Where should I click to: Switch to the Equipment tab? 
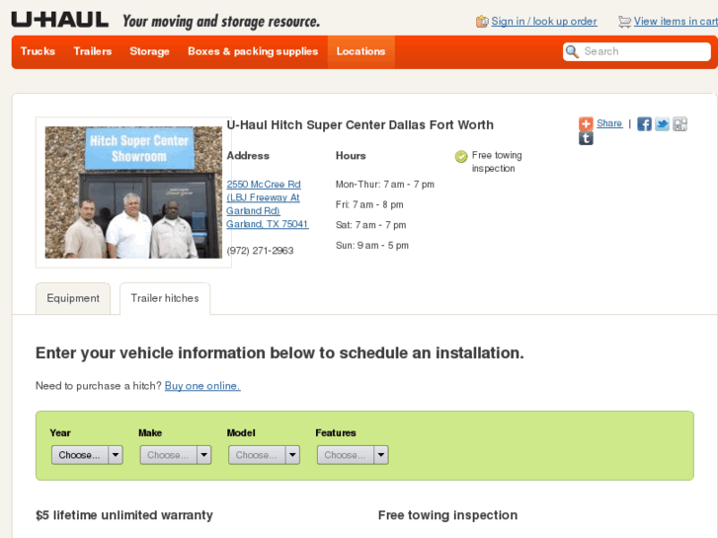tap(73, 298)
